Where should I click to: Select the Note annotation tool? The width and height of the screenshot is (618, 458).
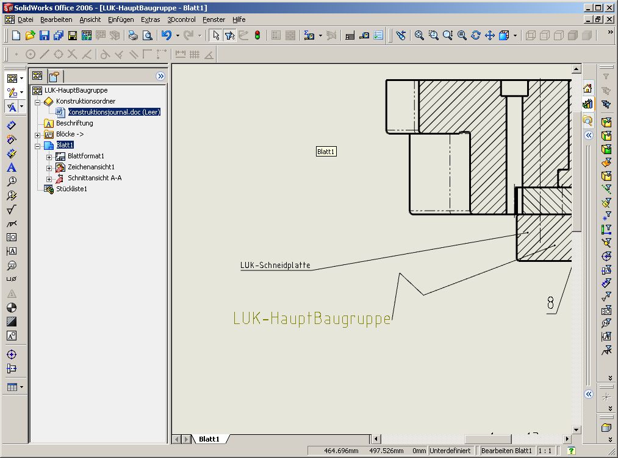[12, 167]
